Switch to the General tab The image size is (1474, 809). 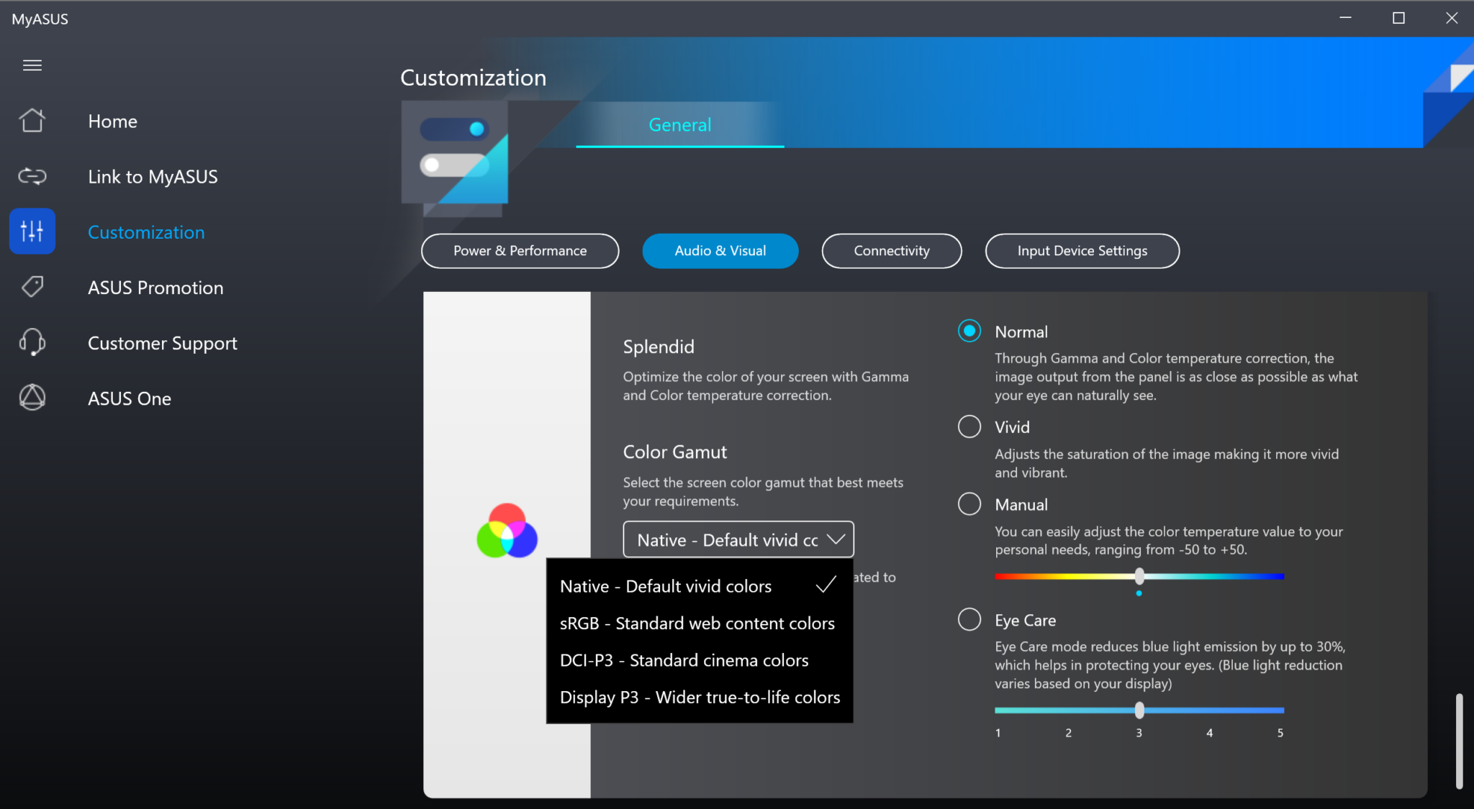pos(679,125)
